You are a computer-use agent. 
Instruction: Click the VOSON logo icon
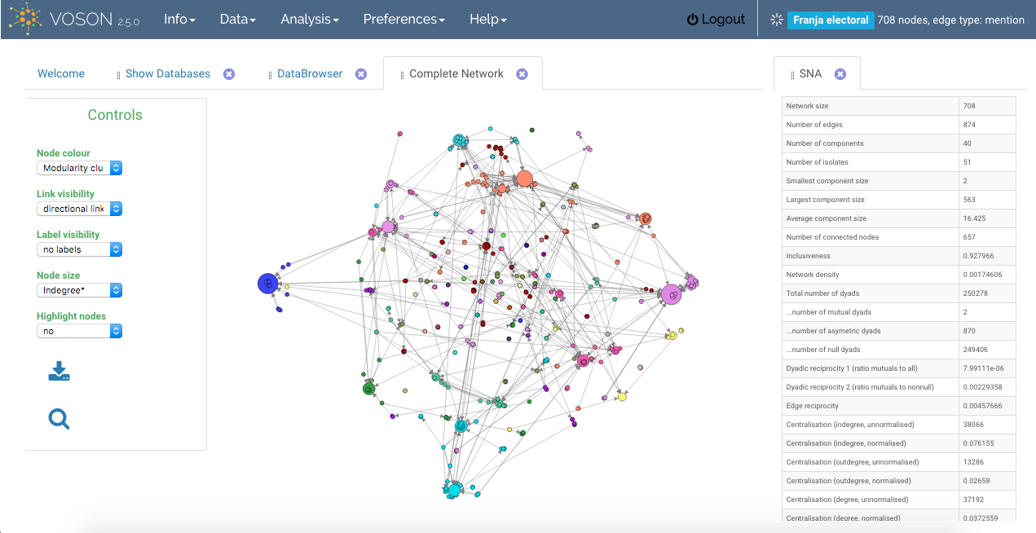pos(24,19)
